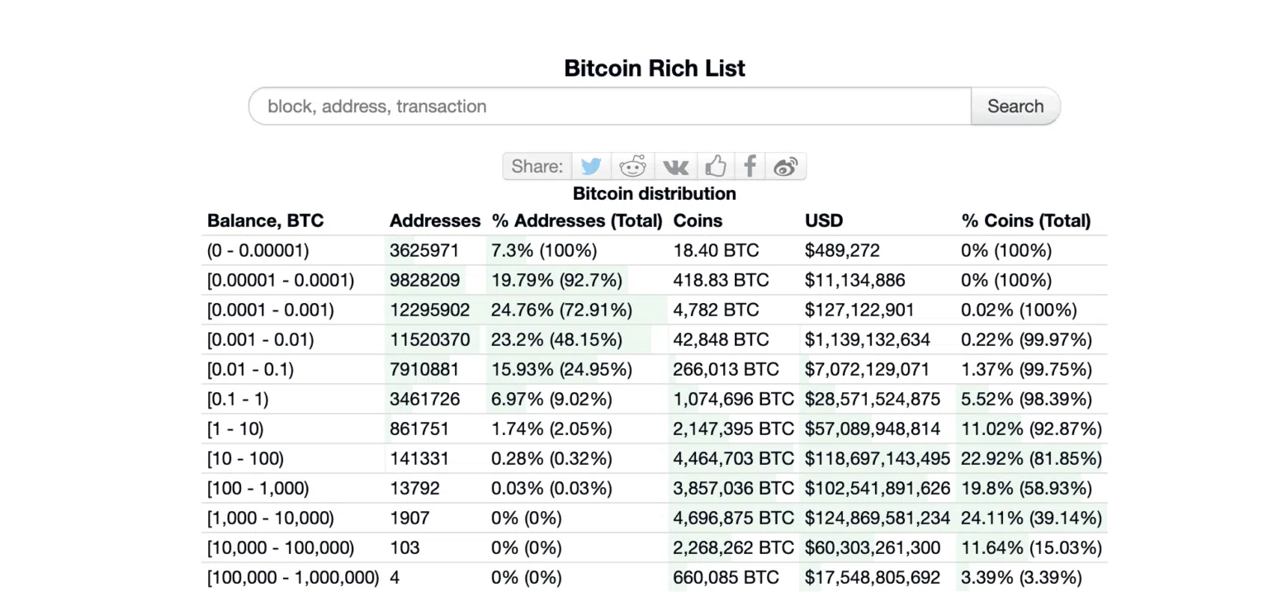This screenshot has height=592, width=1268.
Task: Click the address count 12295902
Action: [429, 310]
